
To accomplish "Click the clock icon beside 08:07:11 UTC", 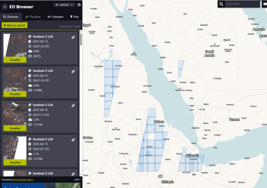I will tap(30, 115).
